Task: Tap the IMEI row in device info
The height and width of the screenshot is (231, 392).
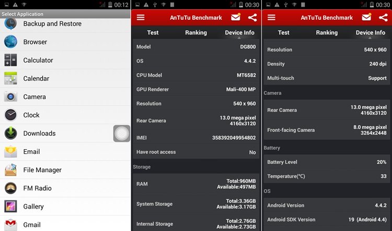Action: point(196,138)
